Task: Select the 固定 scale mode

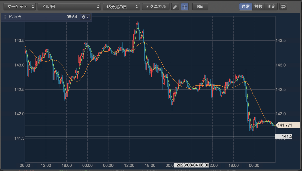Action: point(271,7)
